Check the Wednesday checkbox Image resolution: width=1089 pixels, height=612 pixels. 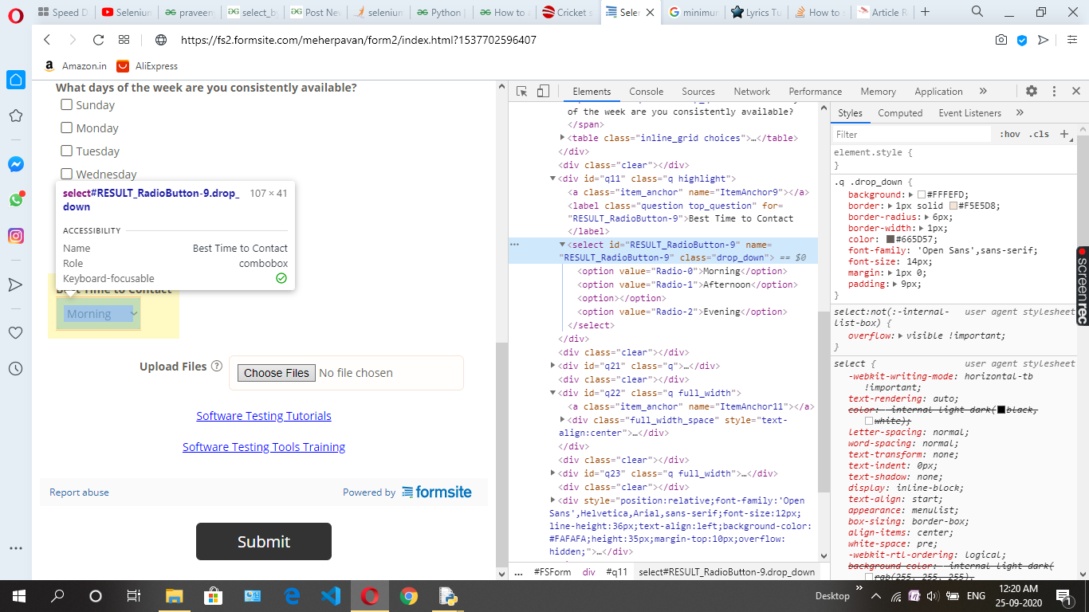pyautogui.click(x=67, y=174)
